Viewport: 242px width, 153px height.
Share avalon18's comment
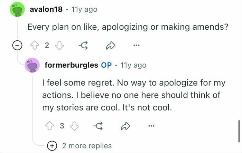[111, 45]
